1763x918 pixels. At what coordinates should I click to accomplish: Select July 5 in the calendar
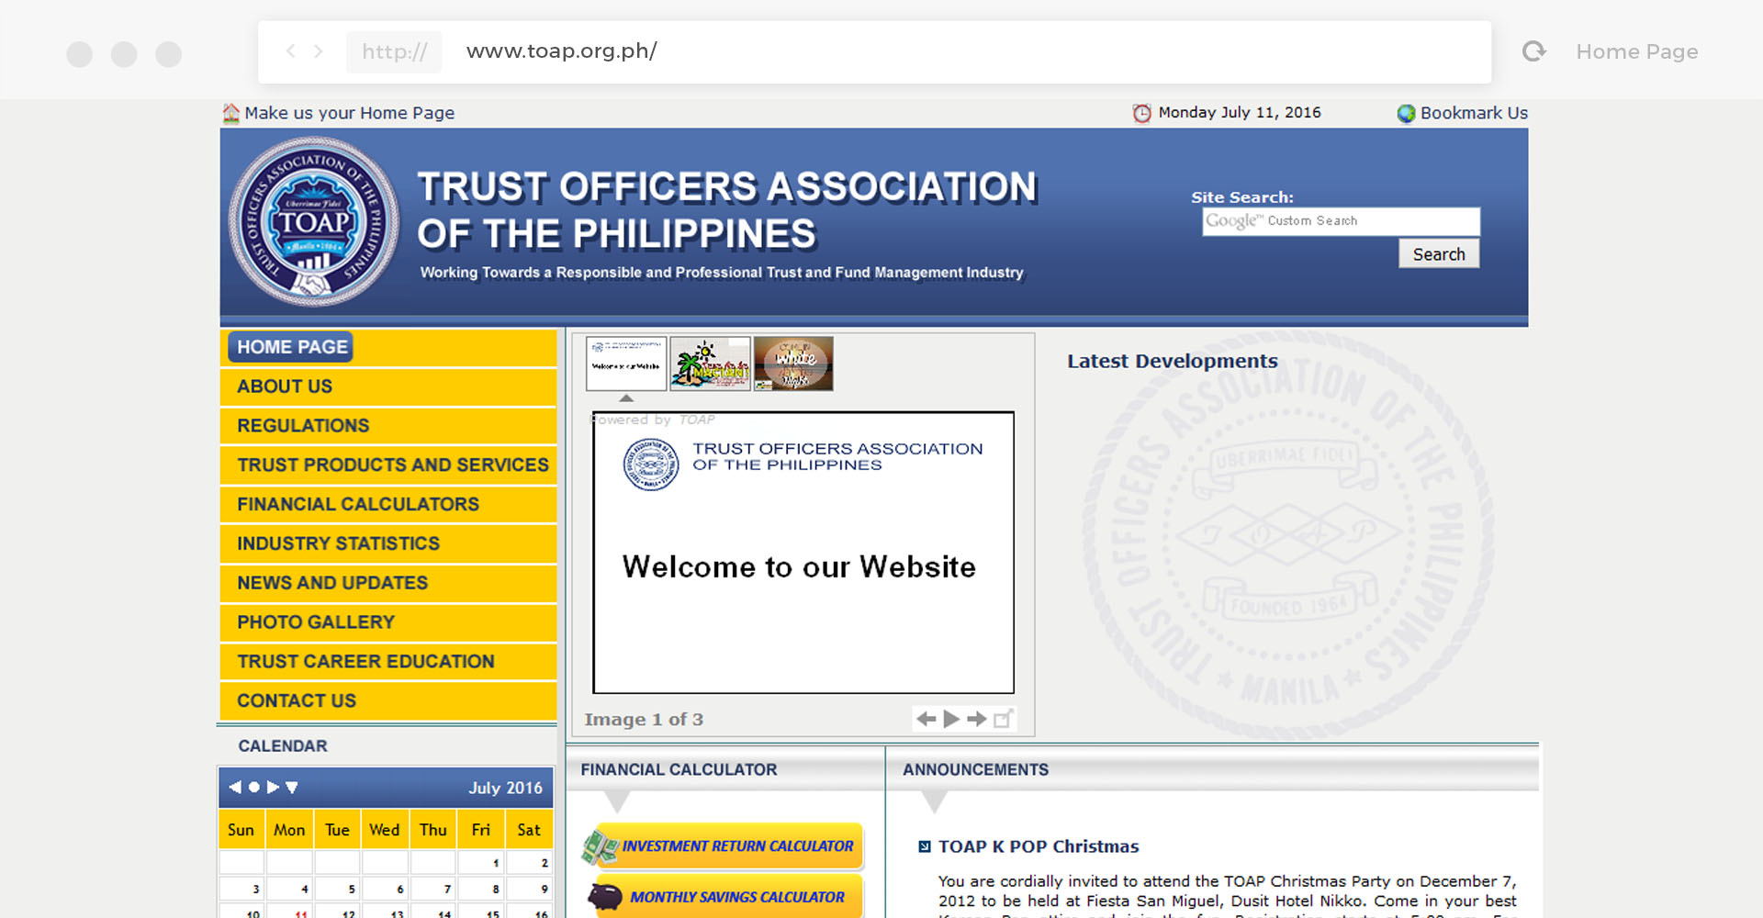click(338, 889)
